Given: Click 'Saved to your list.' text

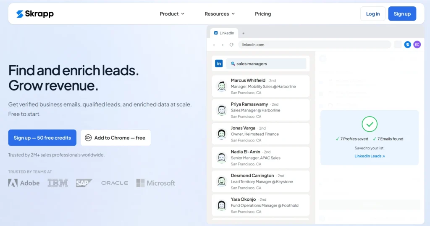Looking at the screenshot, I should (370, 148).
